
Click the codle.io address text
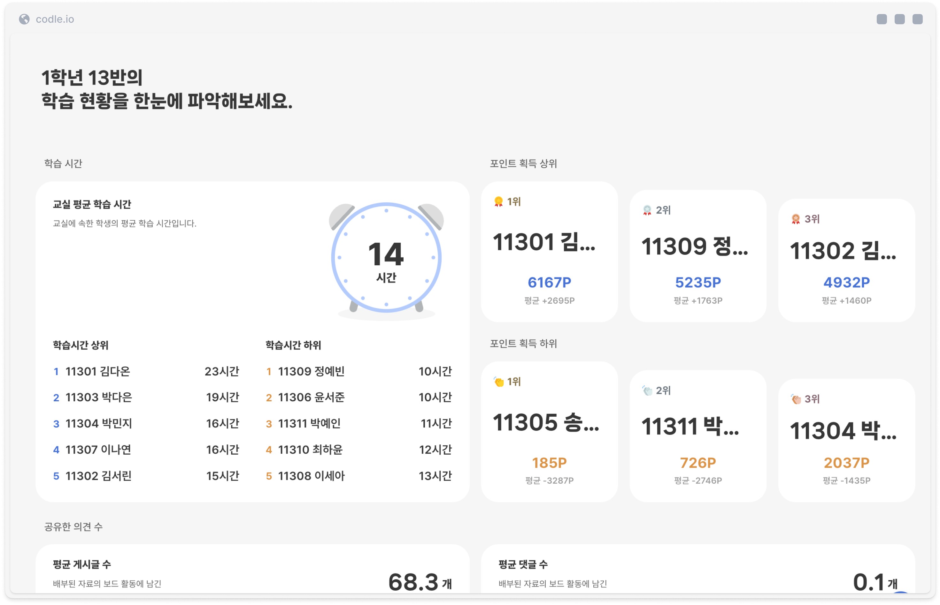55,19
